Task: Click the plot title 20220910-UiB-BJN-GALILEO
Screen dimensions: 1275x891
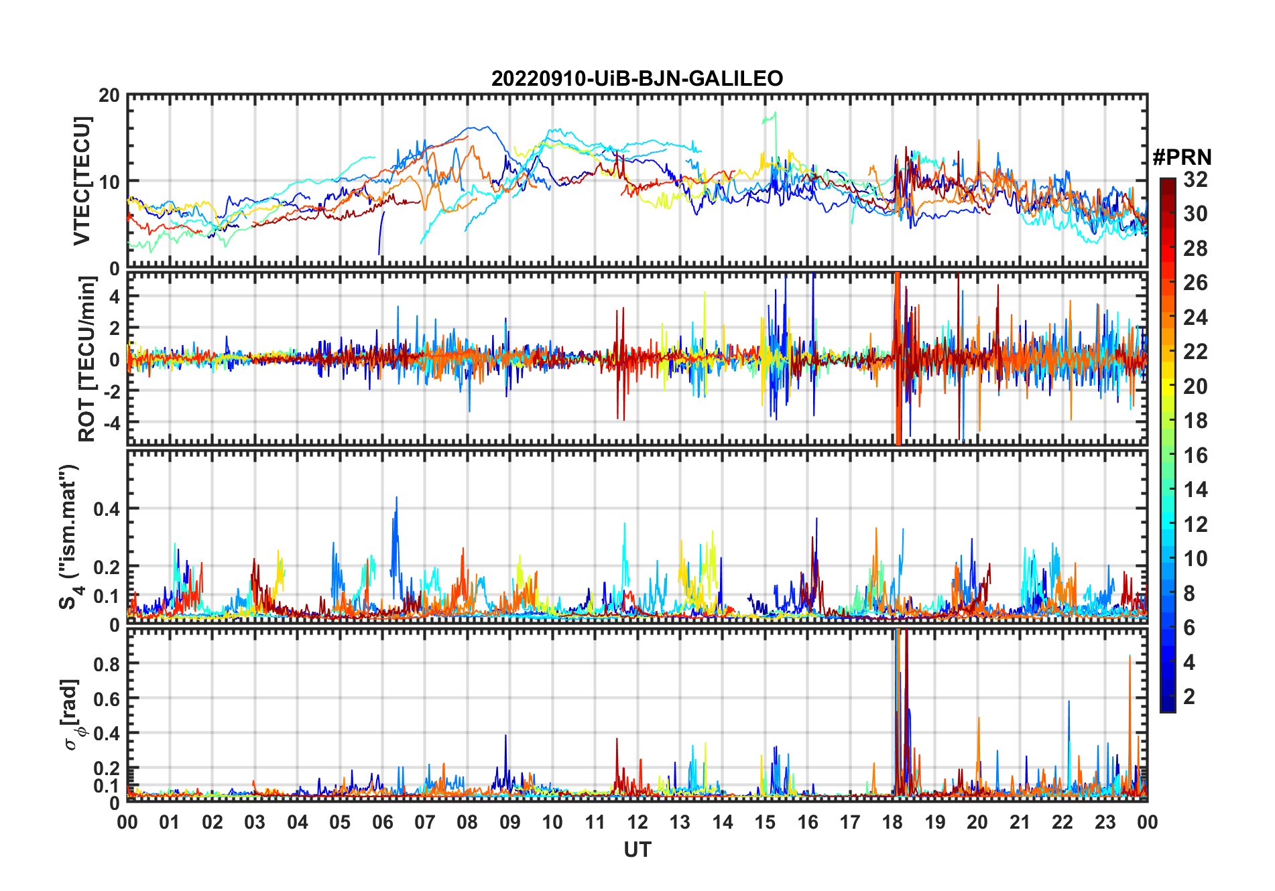Action: coord(637,78)
